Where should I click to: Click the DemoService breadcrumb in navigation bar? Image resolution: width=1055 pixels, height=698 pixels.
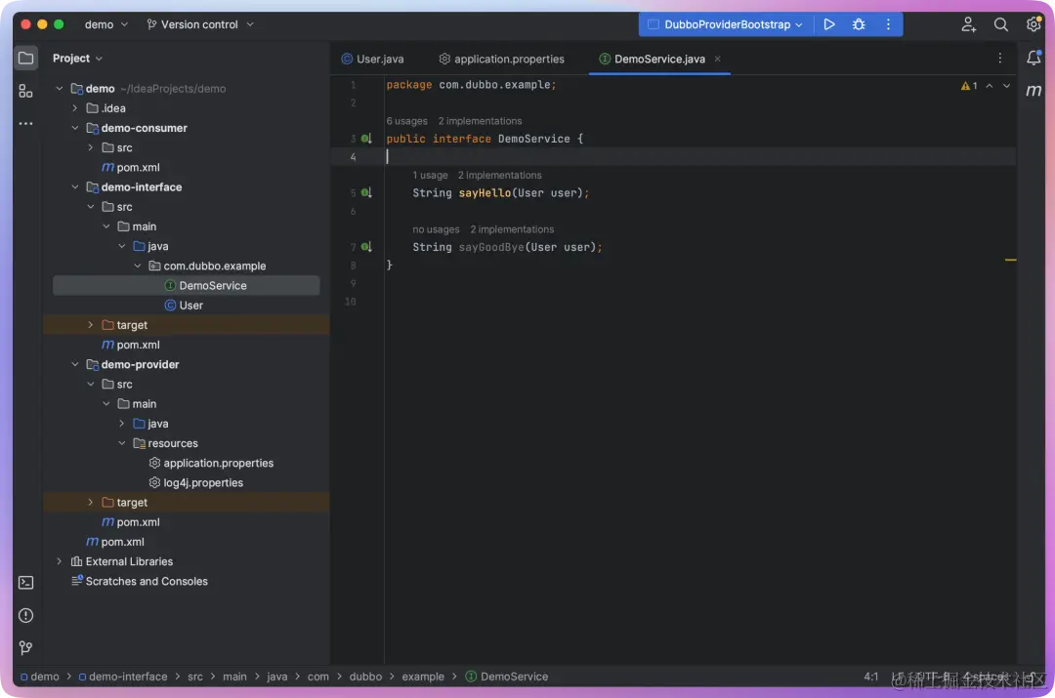pyautogui.click(x=507, y=677)
